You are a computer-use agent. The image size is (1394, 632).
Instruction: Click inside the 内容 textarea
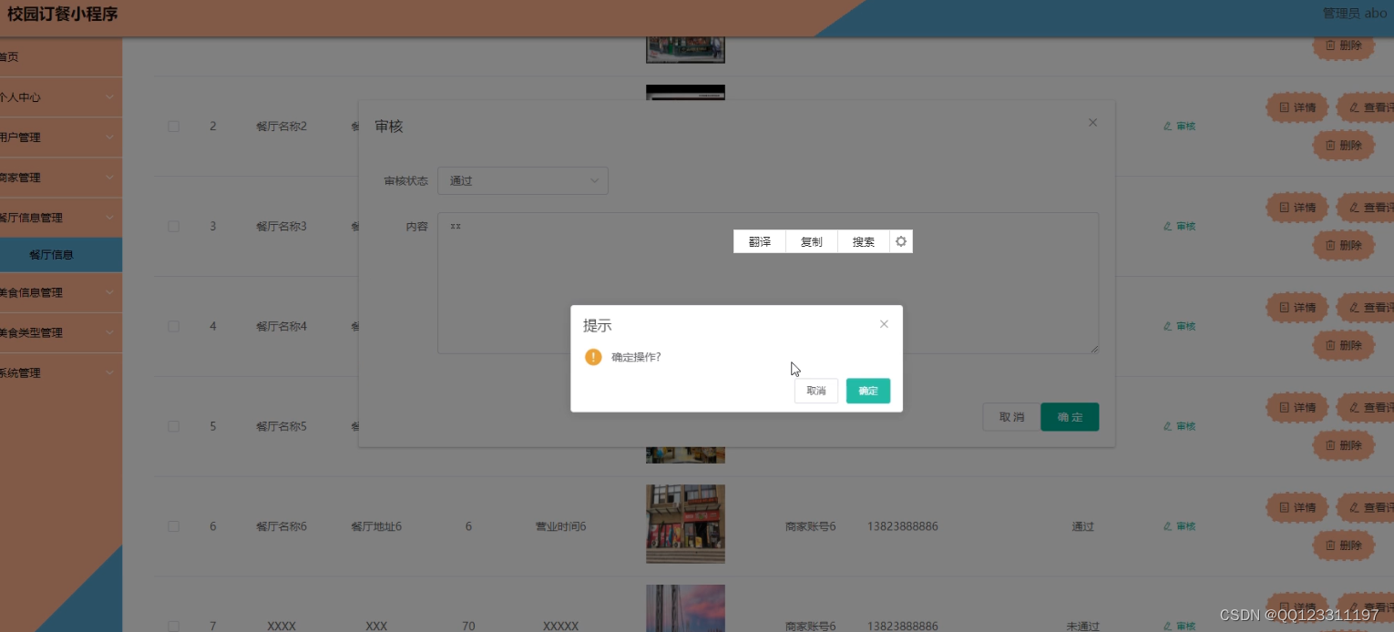[x=768, y=283]
